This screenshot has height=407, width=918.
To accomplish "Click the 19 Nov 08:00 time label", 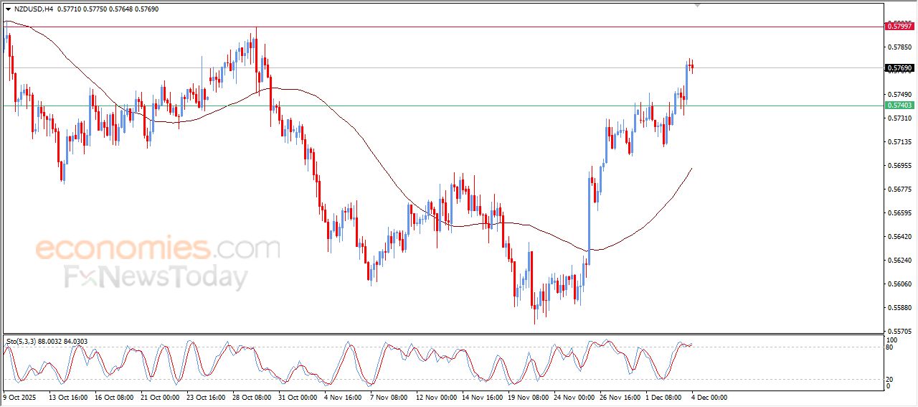I will point(527,396).
